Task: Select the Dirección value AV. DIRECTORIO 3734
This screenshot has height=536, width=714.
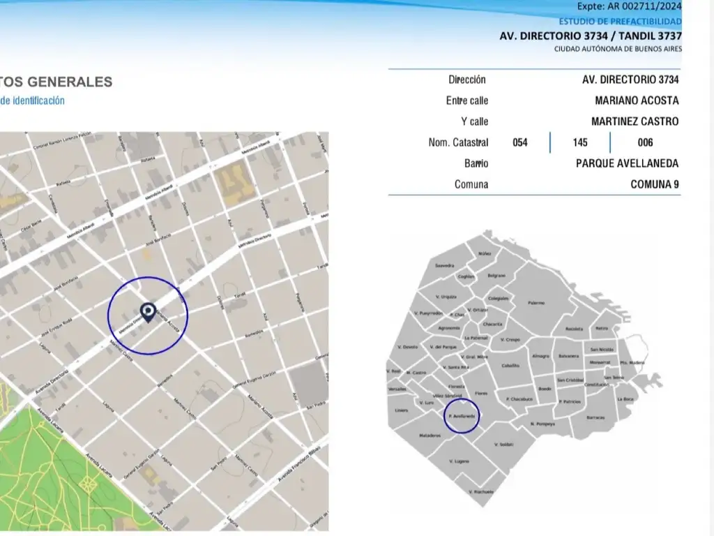Action: 630,80
